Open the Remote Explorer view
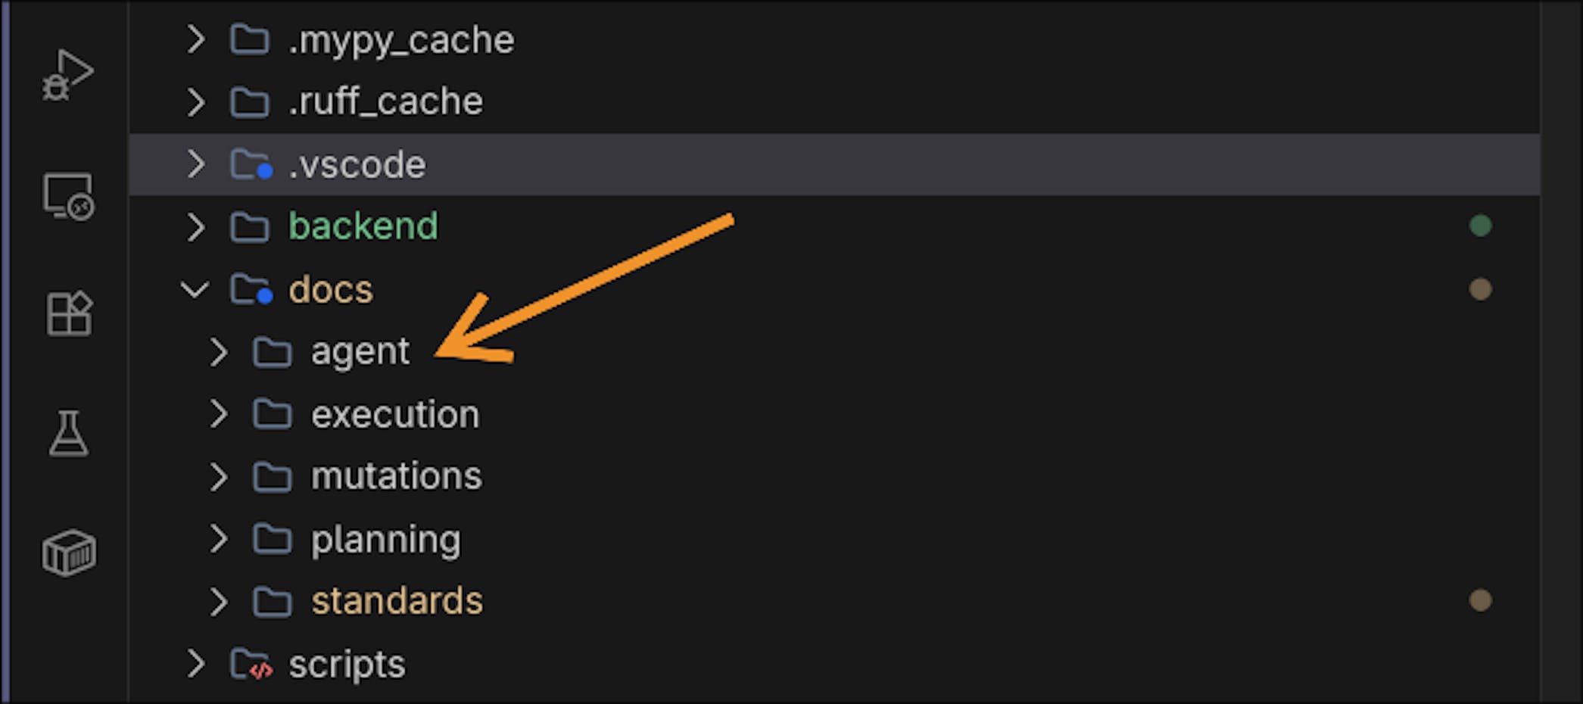The height and width of the screenshot is (704, 1583). click(x=68, y=196)
